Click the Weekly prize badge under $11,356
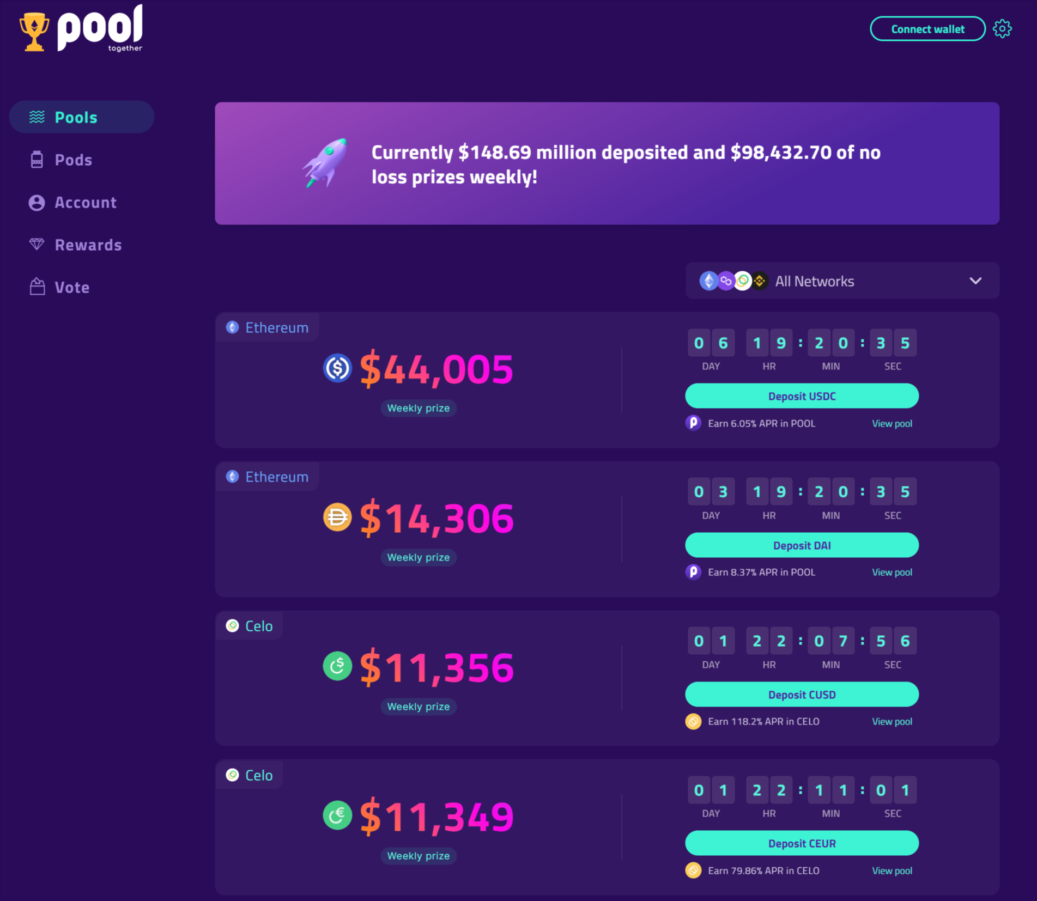The width and height of the screenshot is (1037, 901). tap(419, 707)
